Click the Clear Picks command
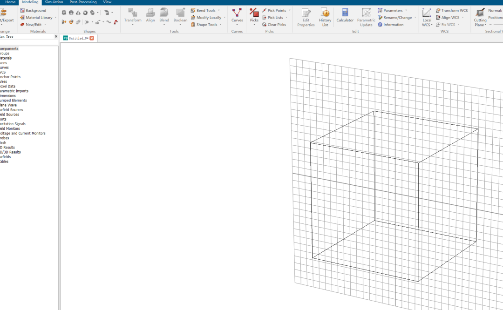503x310 pixels. click(274, 25)
